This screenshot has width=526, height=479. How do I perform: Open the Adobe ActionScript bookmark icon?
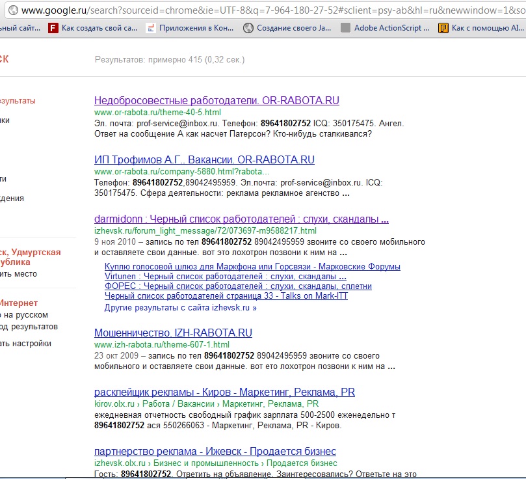pos(345,28)
